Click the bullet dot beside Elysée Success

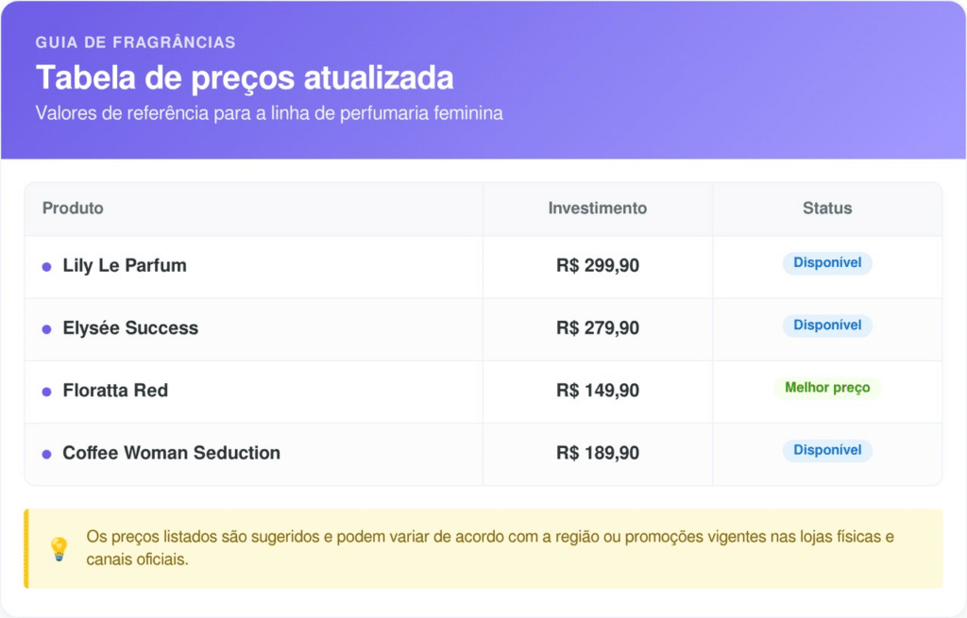pyautogui.click(x=46, y=329)
